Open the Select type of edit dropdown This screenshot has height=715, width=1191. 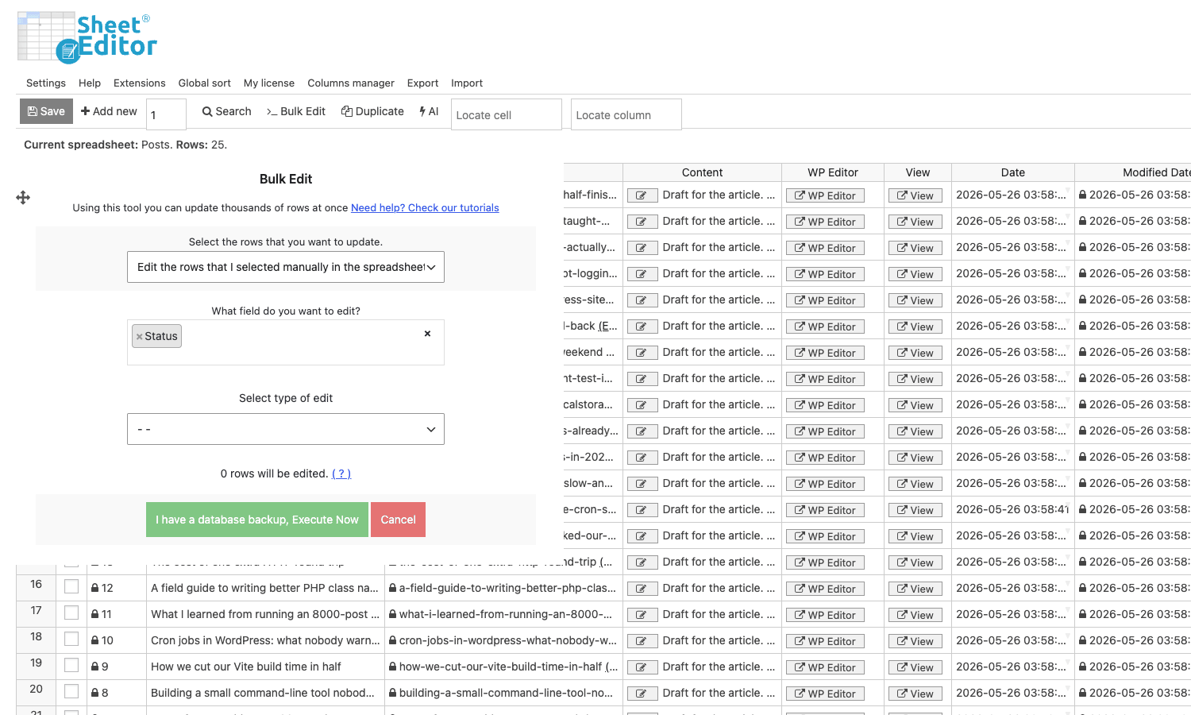click(286, 429)
